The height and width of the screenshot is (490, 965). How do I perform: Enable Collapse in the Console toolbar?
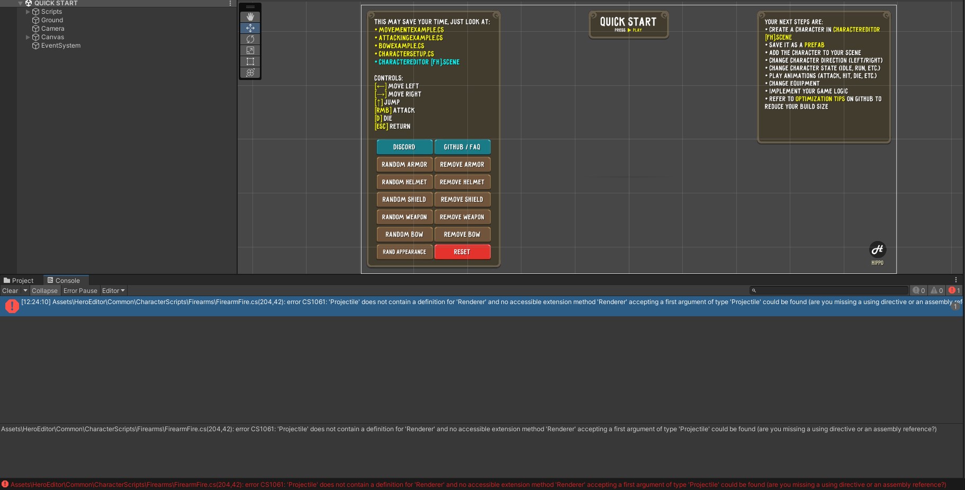(44, 290)
